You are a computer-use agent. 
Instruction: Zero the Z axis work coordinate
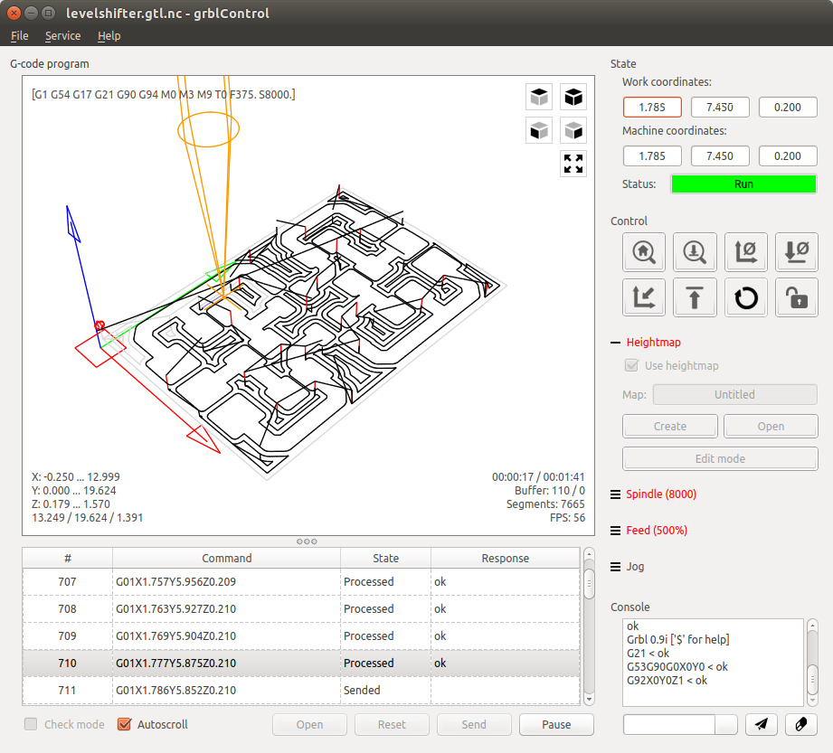click(x=796, y=252)
